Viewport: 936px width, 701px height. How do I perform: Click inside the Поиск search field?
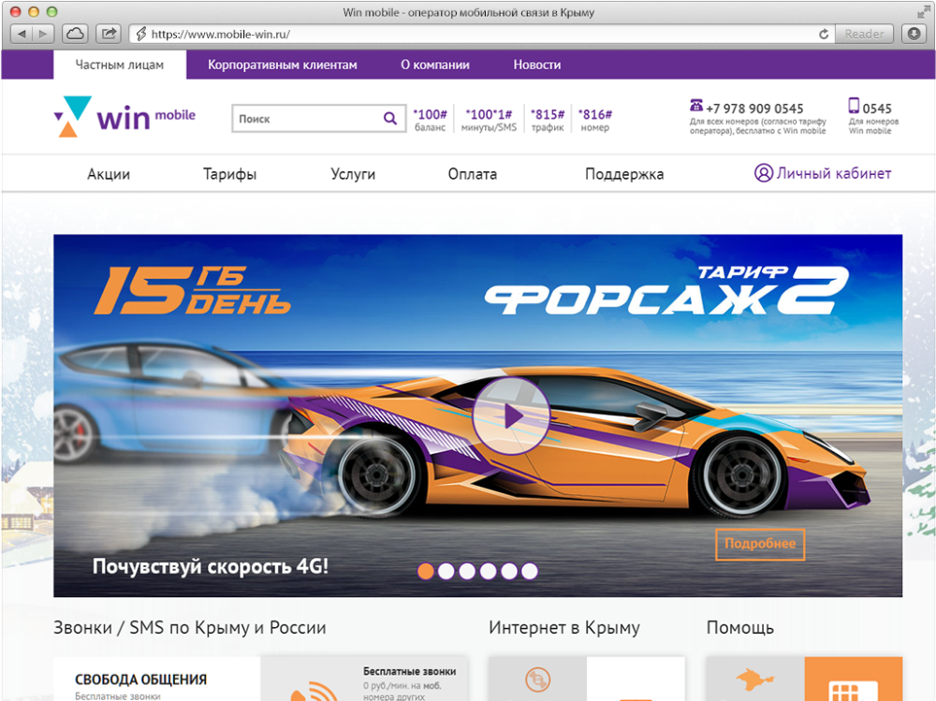coord(300,118)
